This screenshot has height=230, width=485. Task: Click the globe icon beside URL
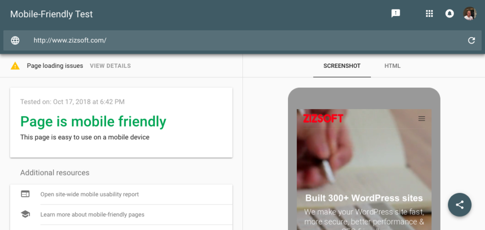[x=15, y=40]
